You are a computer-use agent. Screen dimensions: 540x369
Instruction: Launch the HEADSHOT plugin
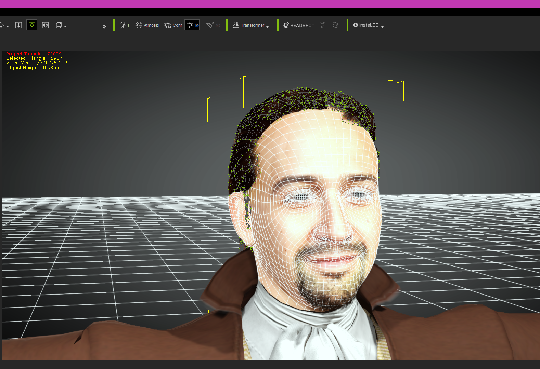coord(299,25)
